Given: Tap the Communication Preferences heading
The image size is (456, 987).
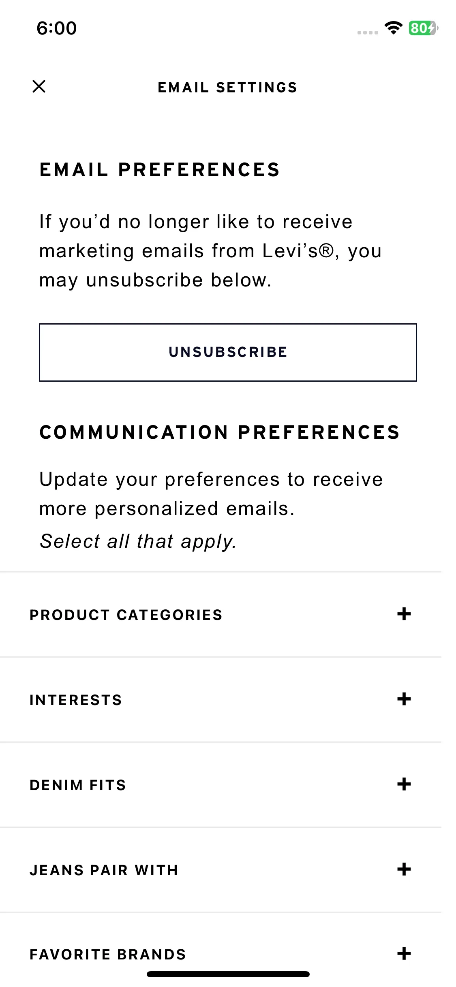Looking at the screenshot, I should [x=220, y=432].
